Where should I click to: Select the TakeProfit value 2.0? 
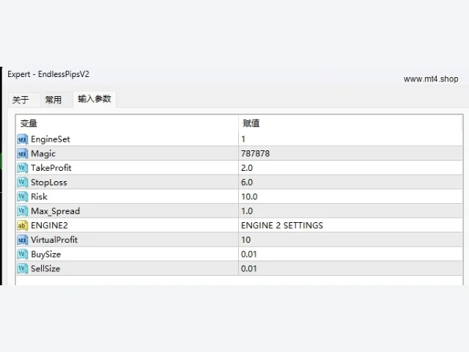pos(350,168)
